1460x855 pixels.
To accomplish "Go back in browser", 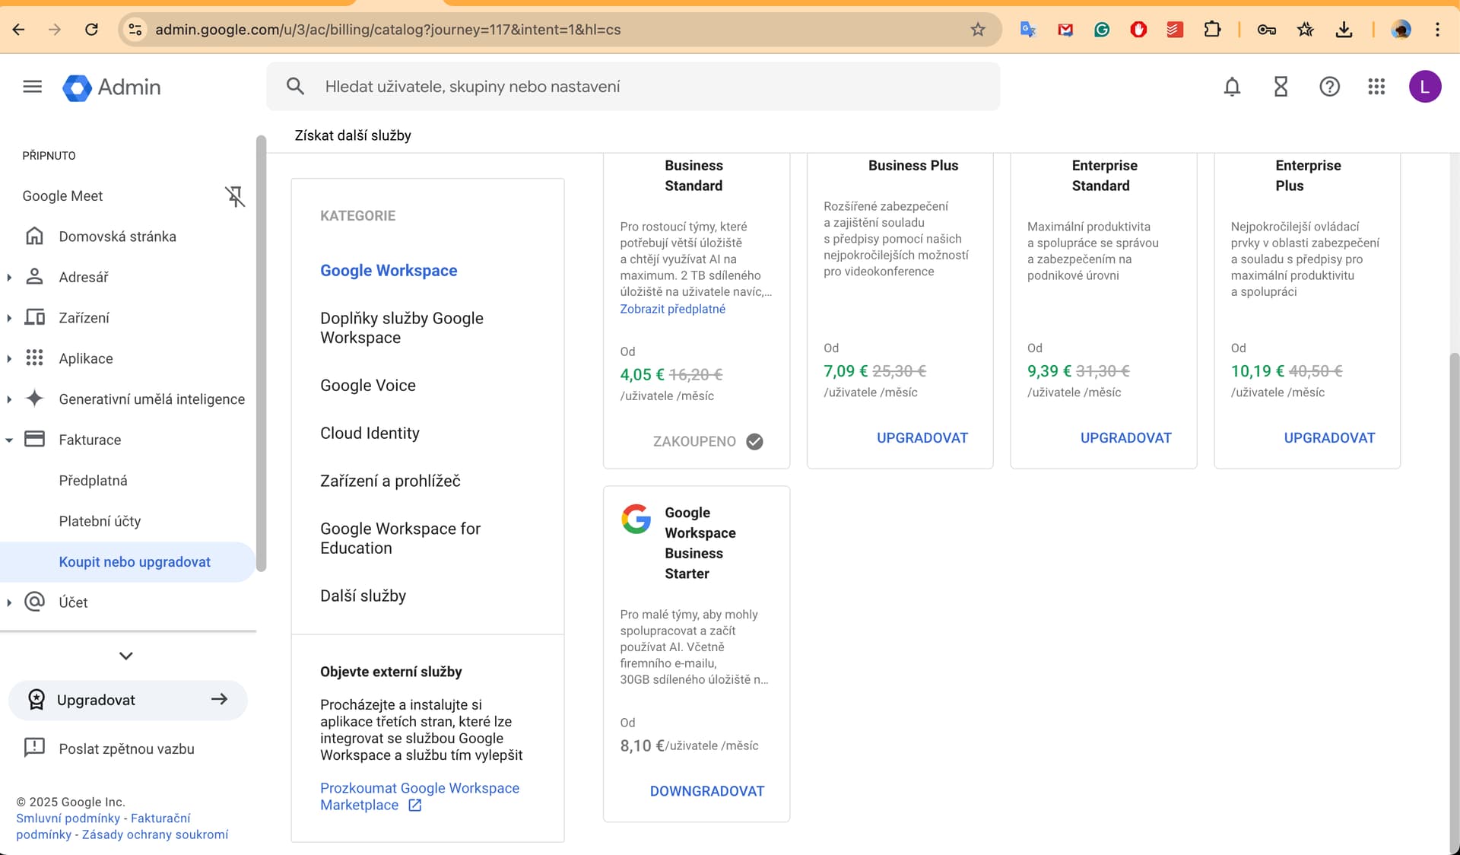I will pos(19,30).
